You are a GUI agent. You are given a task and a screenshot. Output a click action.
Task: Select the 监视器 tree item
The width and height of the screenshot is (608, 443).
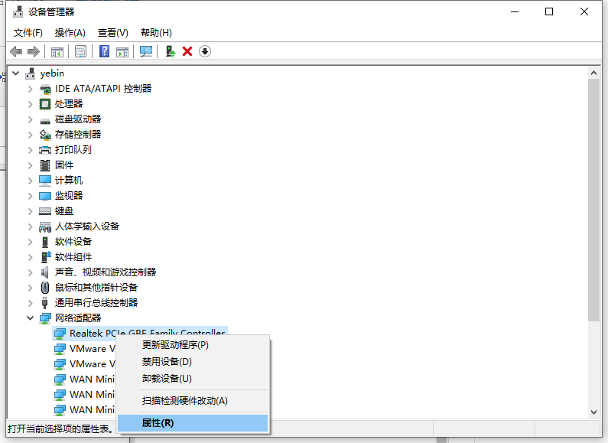69,196
